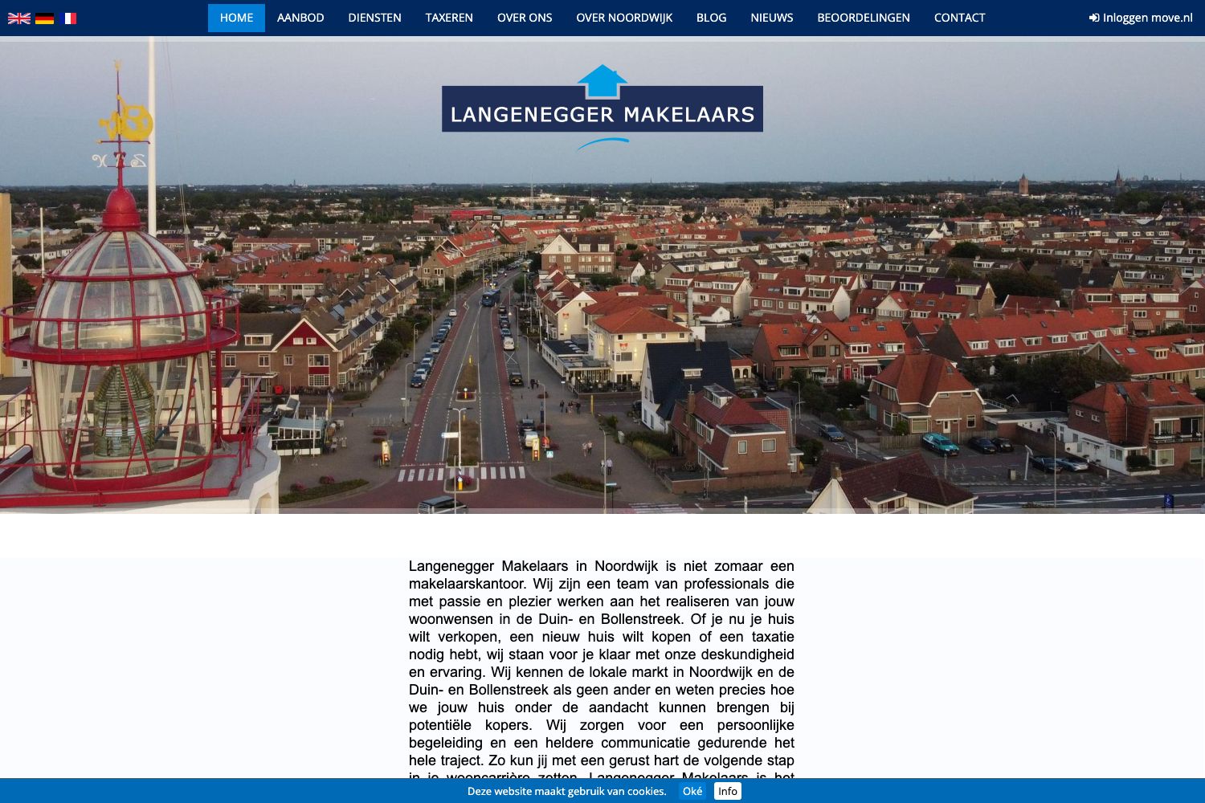
Task: Open the OVER ONS page
Action: coord(525,18)
